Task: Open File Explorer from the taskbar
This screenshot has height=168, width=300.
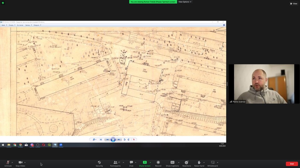Action: point(9,145)
